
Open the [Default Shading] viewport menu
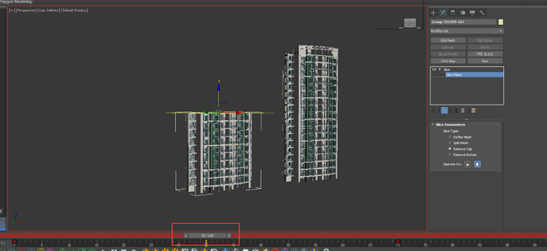[74, 11]
